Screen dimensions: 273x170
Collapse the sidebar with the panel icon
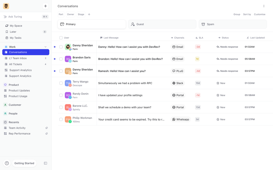coord(45,163)
